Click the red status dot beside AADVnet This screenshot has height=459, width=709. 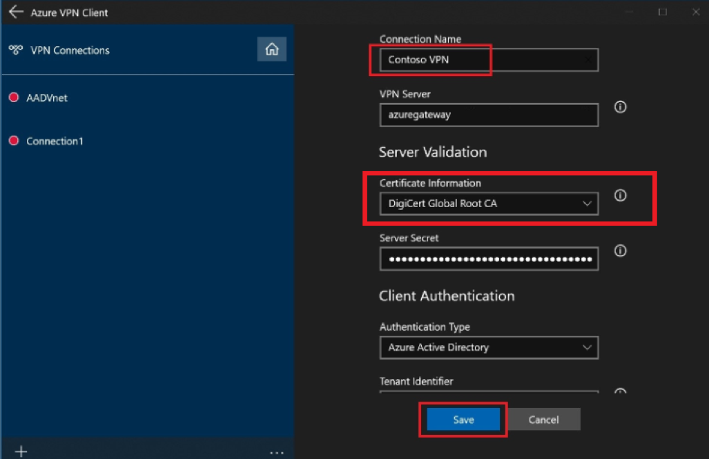(15, 97)
